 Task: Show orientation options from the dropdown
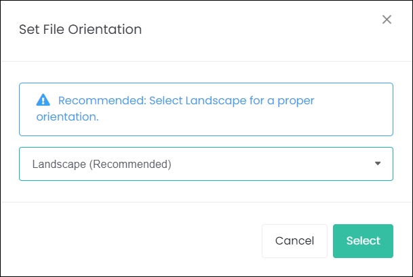[x=206, y=164]
